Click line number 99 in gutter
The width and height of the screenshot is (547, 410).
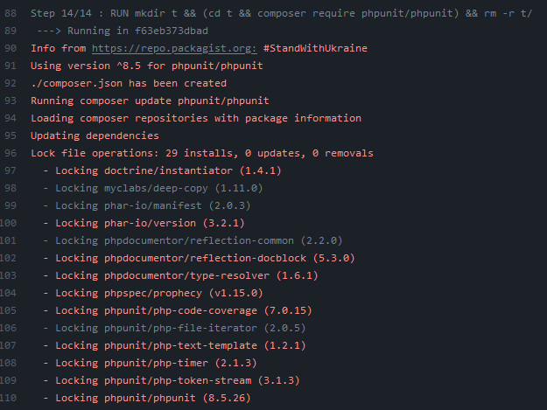click(11, 205)
